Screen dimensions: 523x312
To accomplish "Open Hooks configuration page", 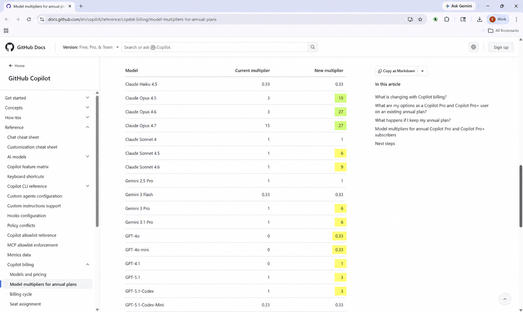I will point(26,215).
